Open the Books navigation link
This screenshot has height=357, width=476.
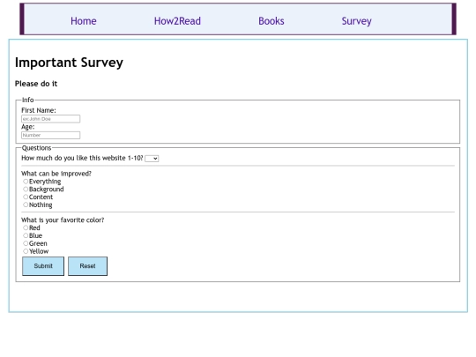[x=271, y=21]
